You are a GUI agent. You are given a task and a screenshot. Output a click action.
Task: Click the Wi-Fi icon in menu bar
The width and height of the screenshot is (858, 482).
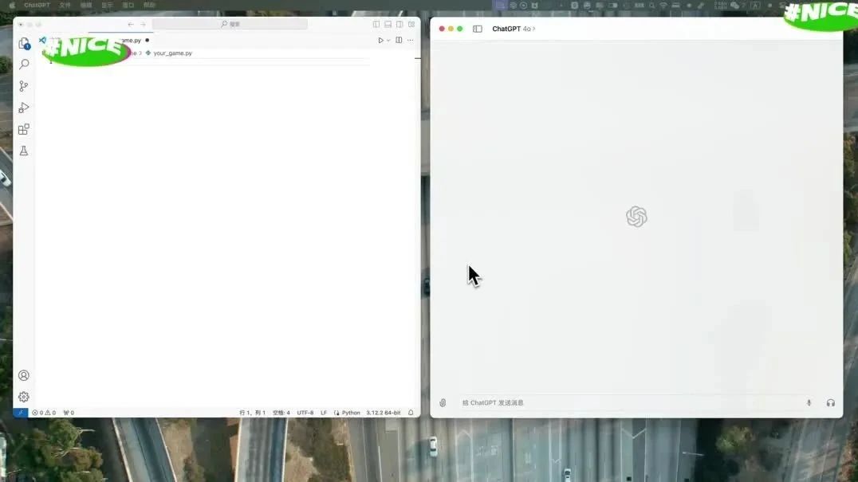tap(663, 5)
